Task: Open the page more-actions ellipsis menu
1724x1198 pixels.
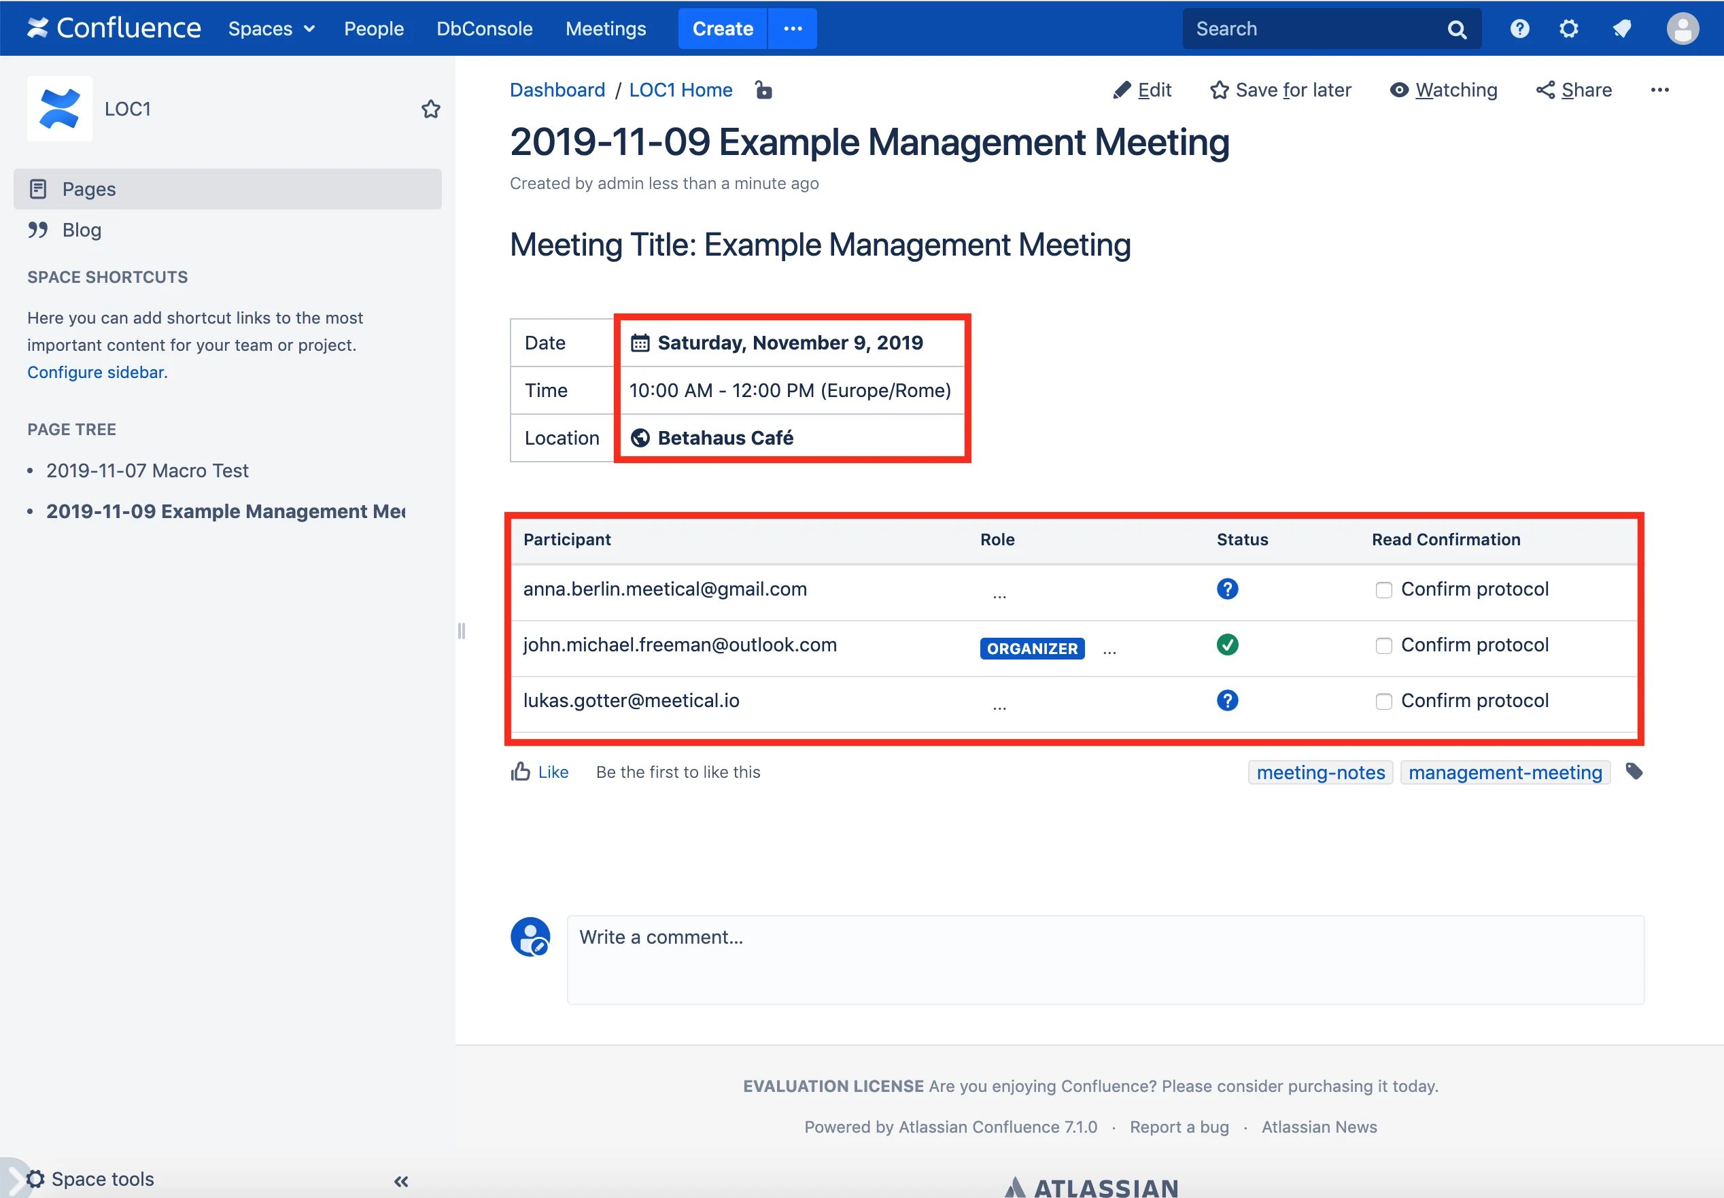Action: pyautogui.click(x=1659, y=90)
